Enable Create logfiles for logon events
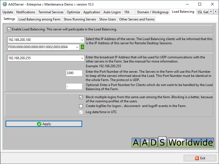219x164 pixels. coord(81,106)
